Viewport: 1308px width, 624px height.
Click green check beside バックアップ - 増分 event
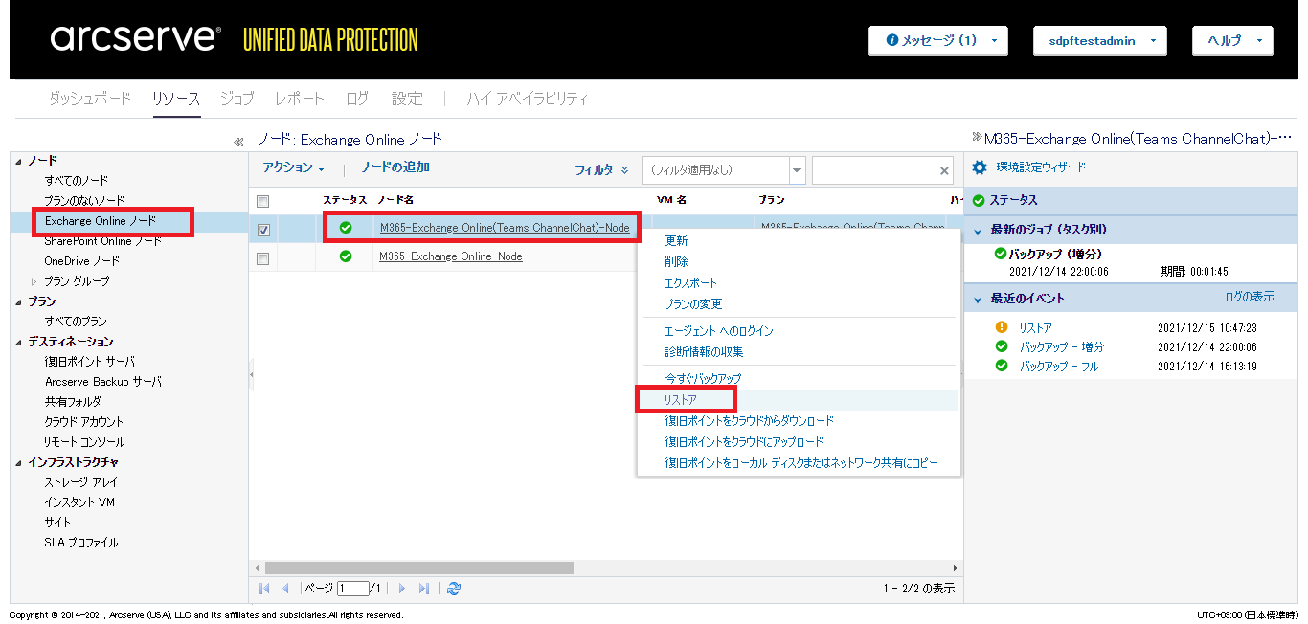coord(1002,346)
